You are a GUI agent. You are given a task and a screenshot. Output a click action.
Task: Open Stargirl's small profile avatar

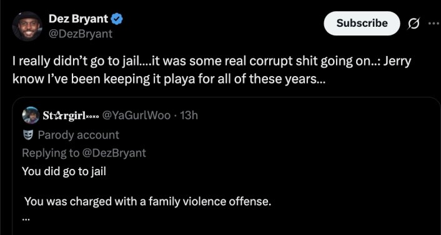pyautogui.click(x=31, y=115)
